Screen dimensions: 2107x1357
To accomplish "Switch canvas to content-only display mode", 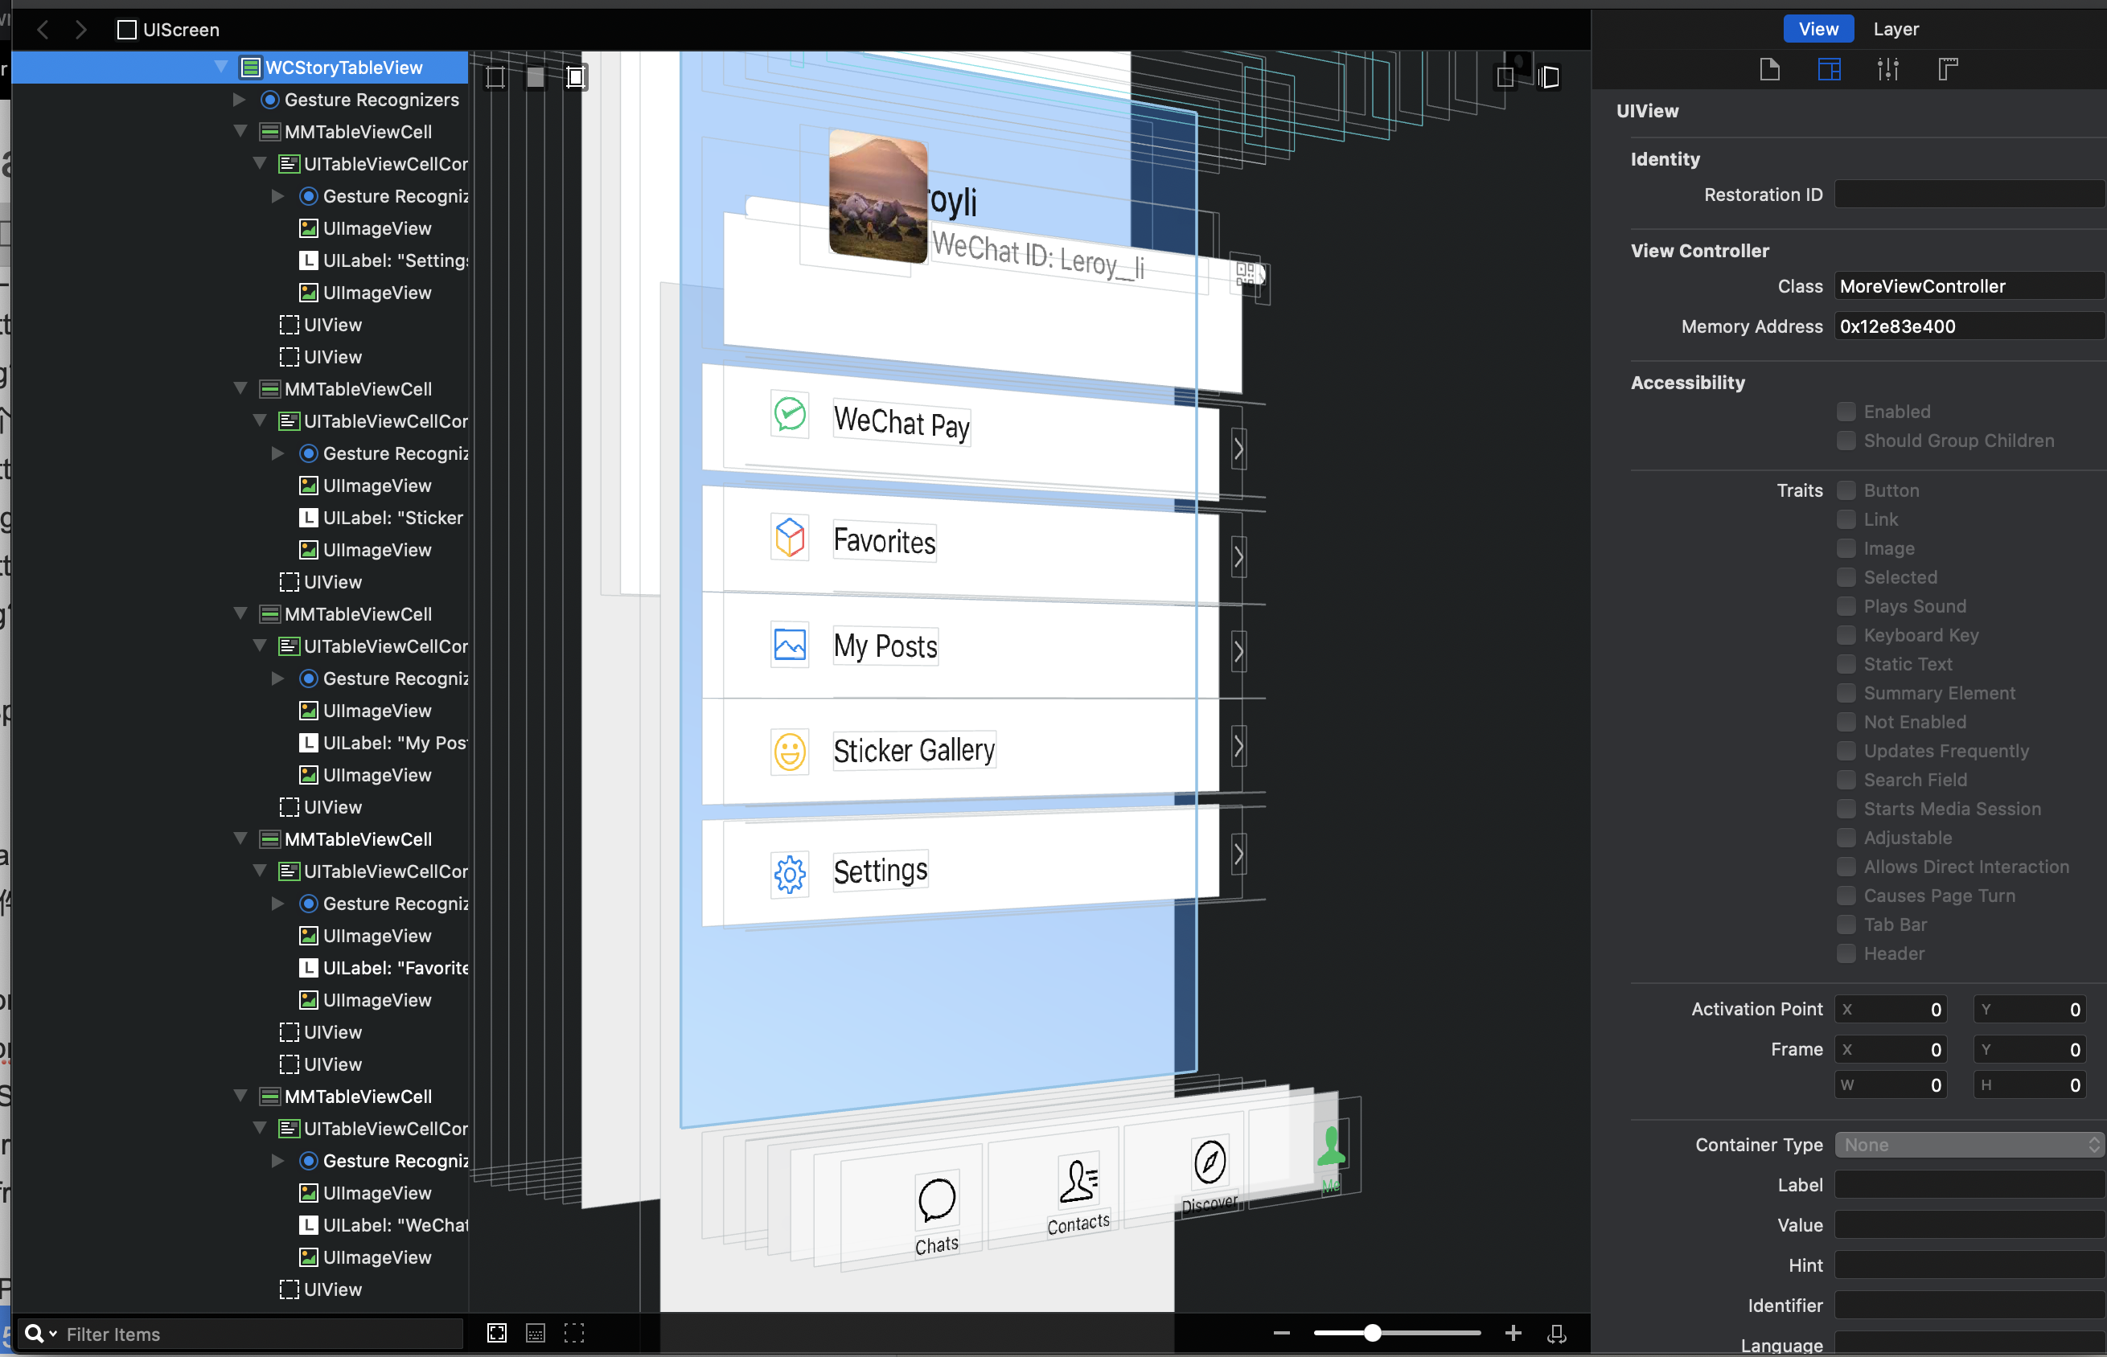I will point(535,77).
